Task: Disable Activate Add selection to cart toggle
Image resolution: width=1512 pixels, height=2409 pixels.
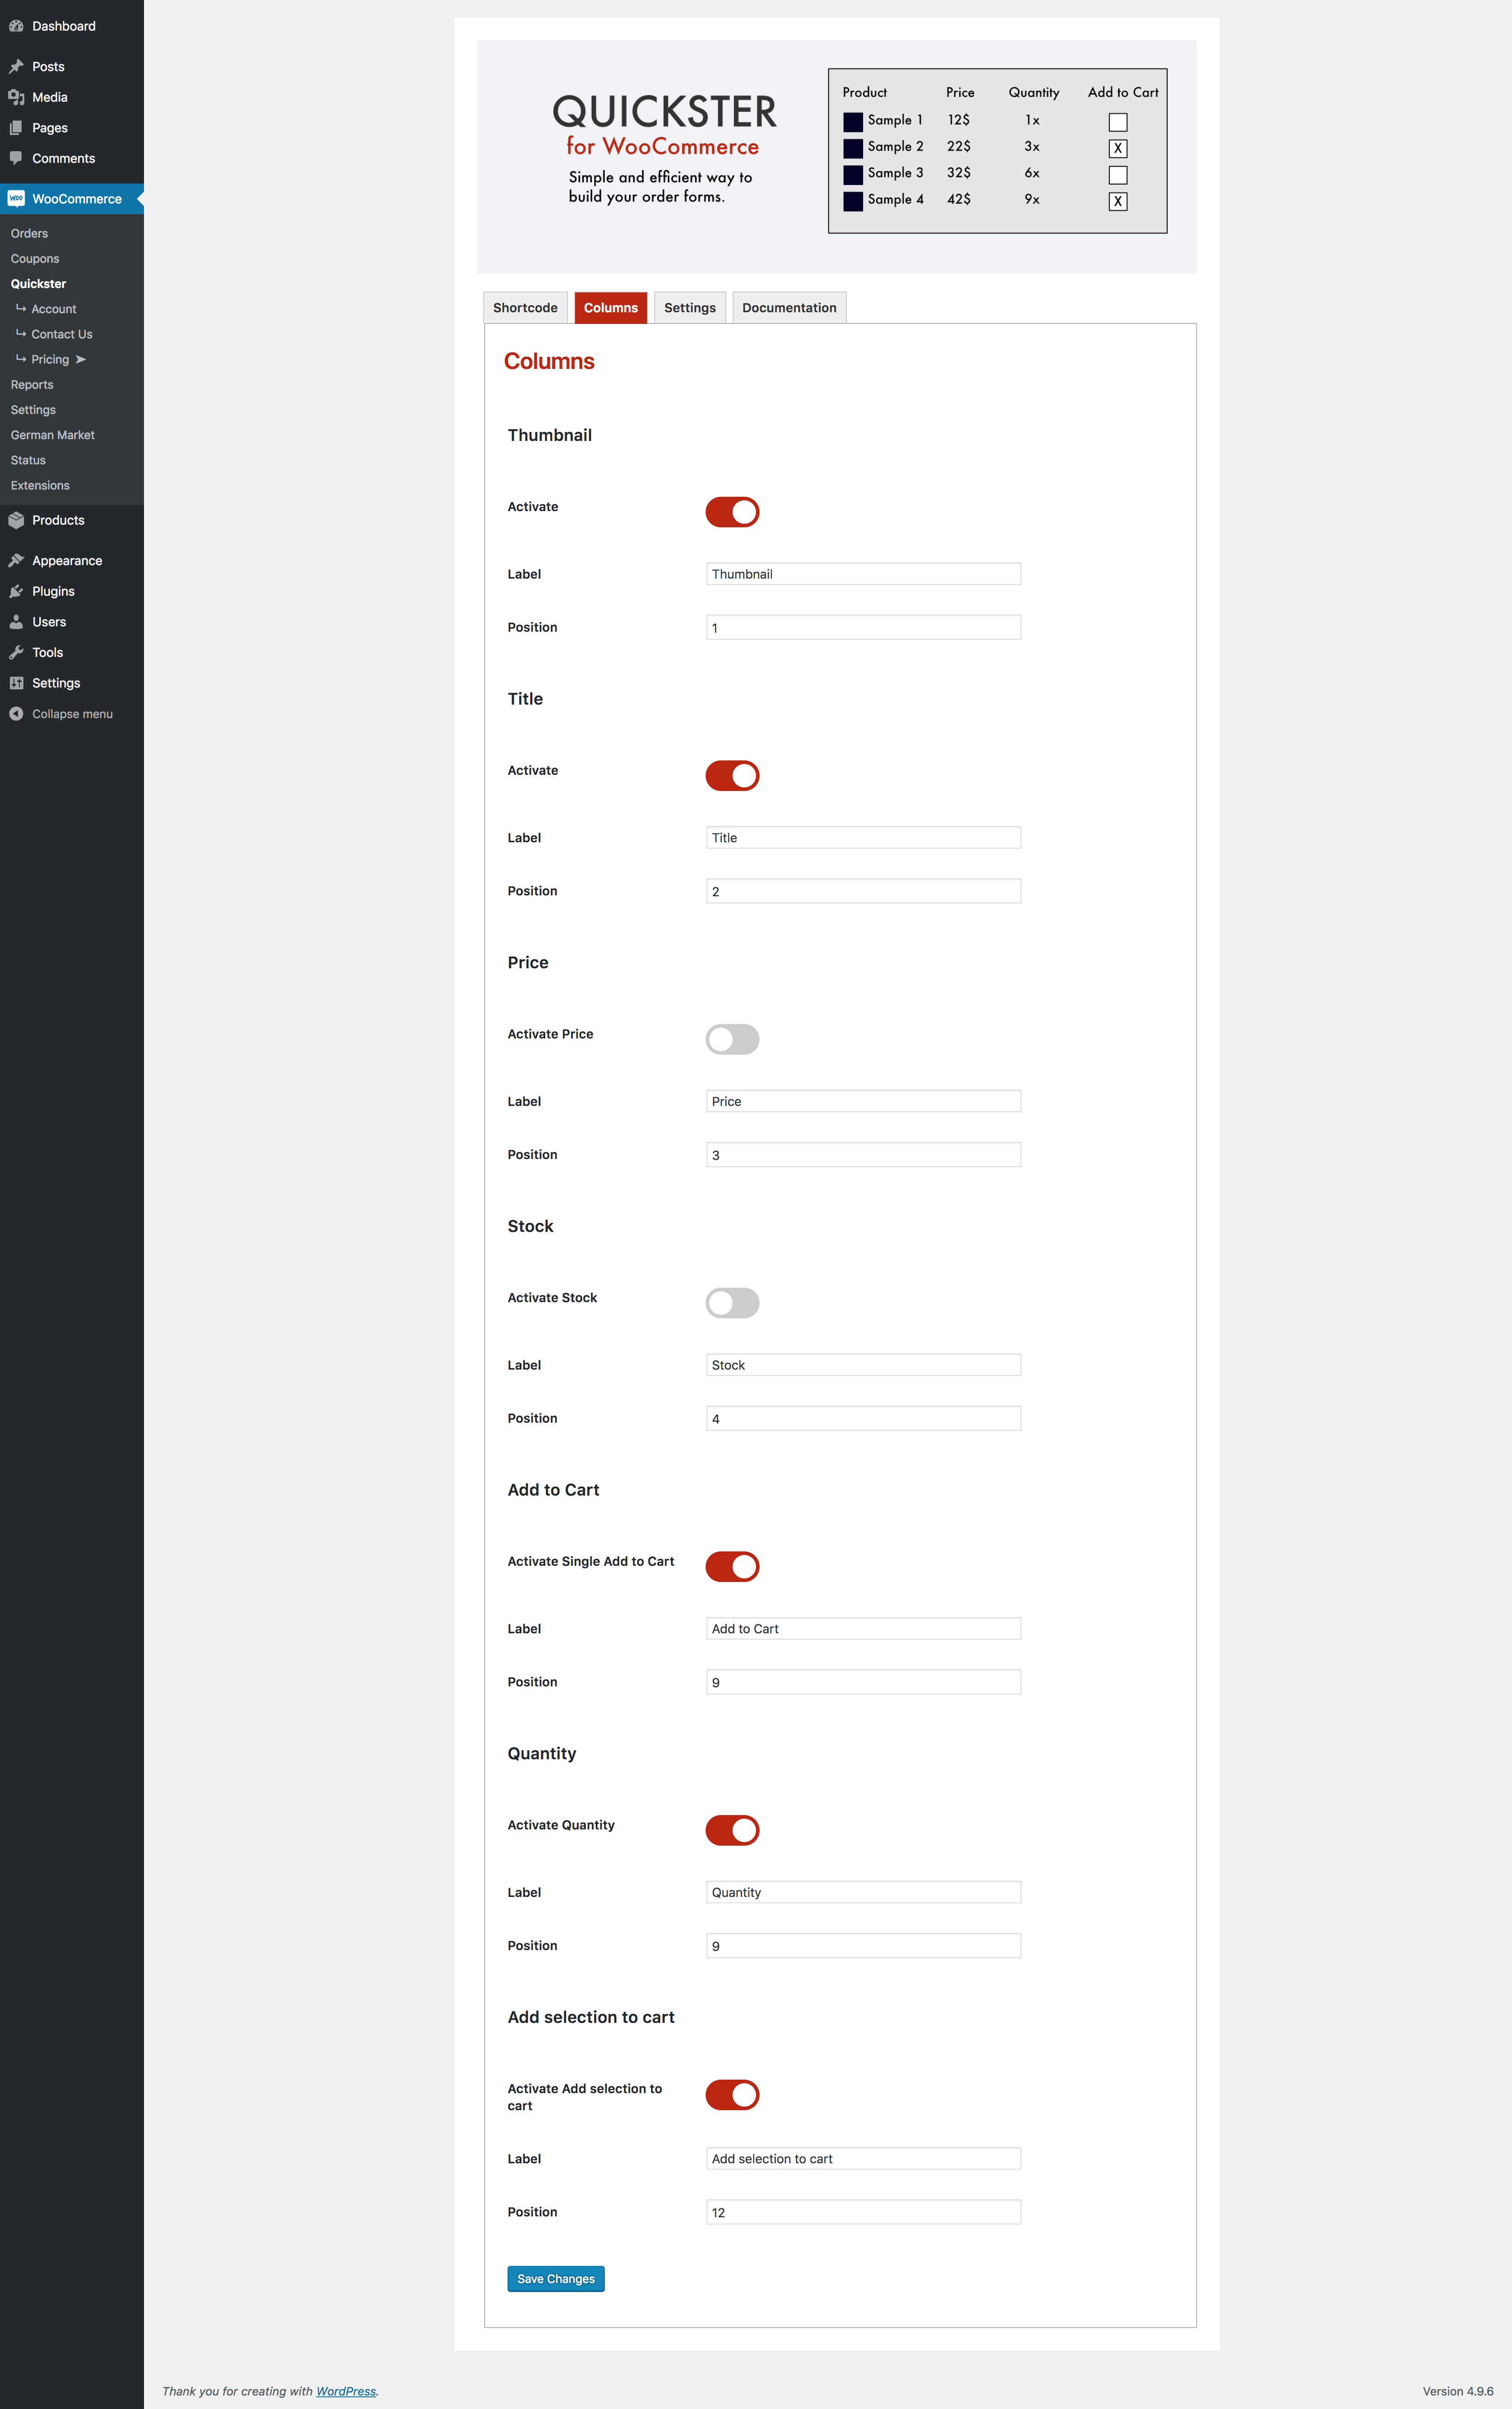Action: click(732, 2095)
